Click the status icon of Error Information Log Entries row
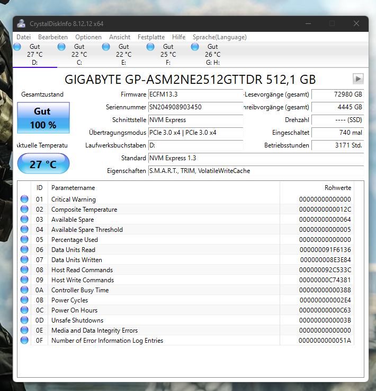Viewport: 376px width, 391px height. click(24, 340)
